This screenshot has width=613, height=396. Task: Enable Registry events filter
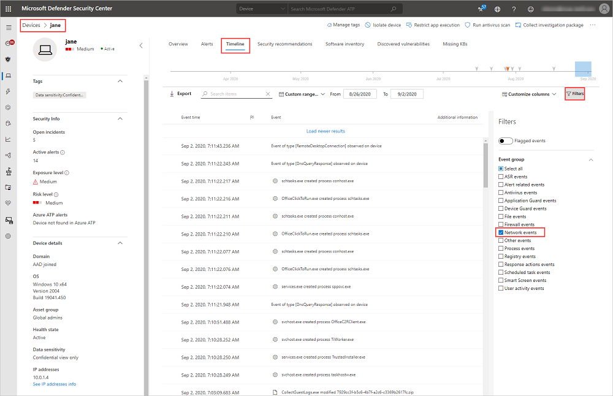click(x=501, y=256)
